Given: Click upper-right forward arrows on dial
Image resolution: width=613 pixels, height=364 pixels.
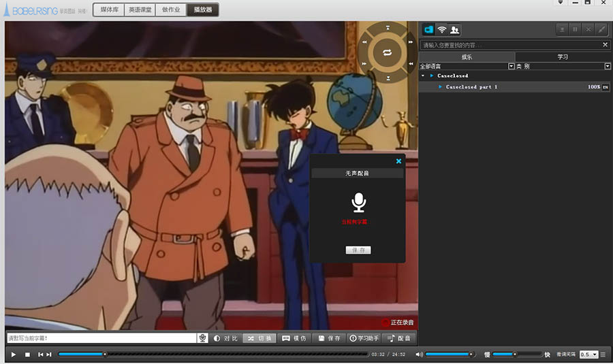Looking at the screenshot, I should (411, 42).
